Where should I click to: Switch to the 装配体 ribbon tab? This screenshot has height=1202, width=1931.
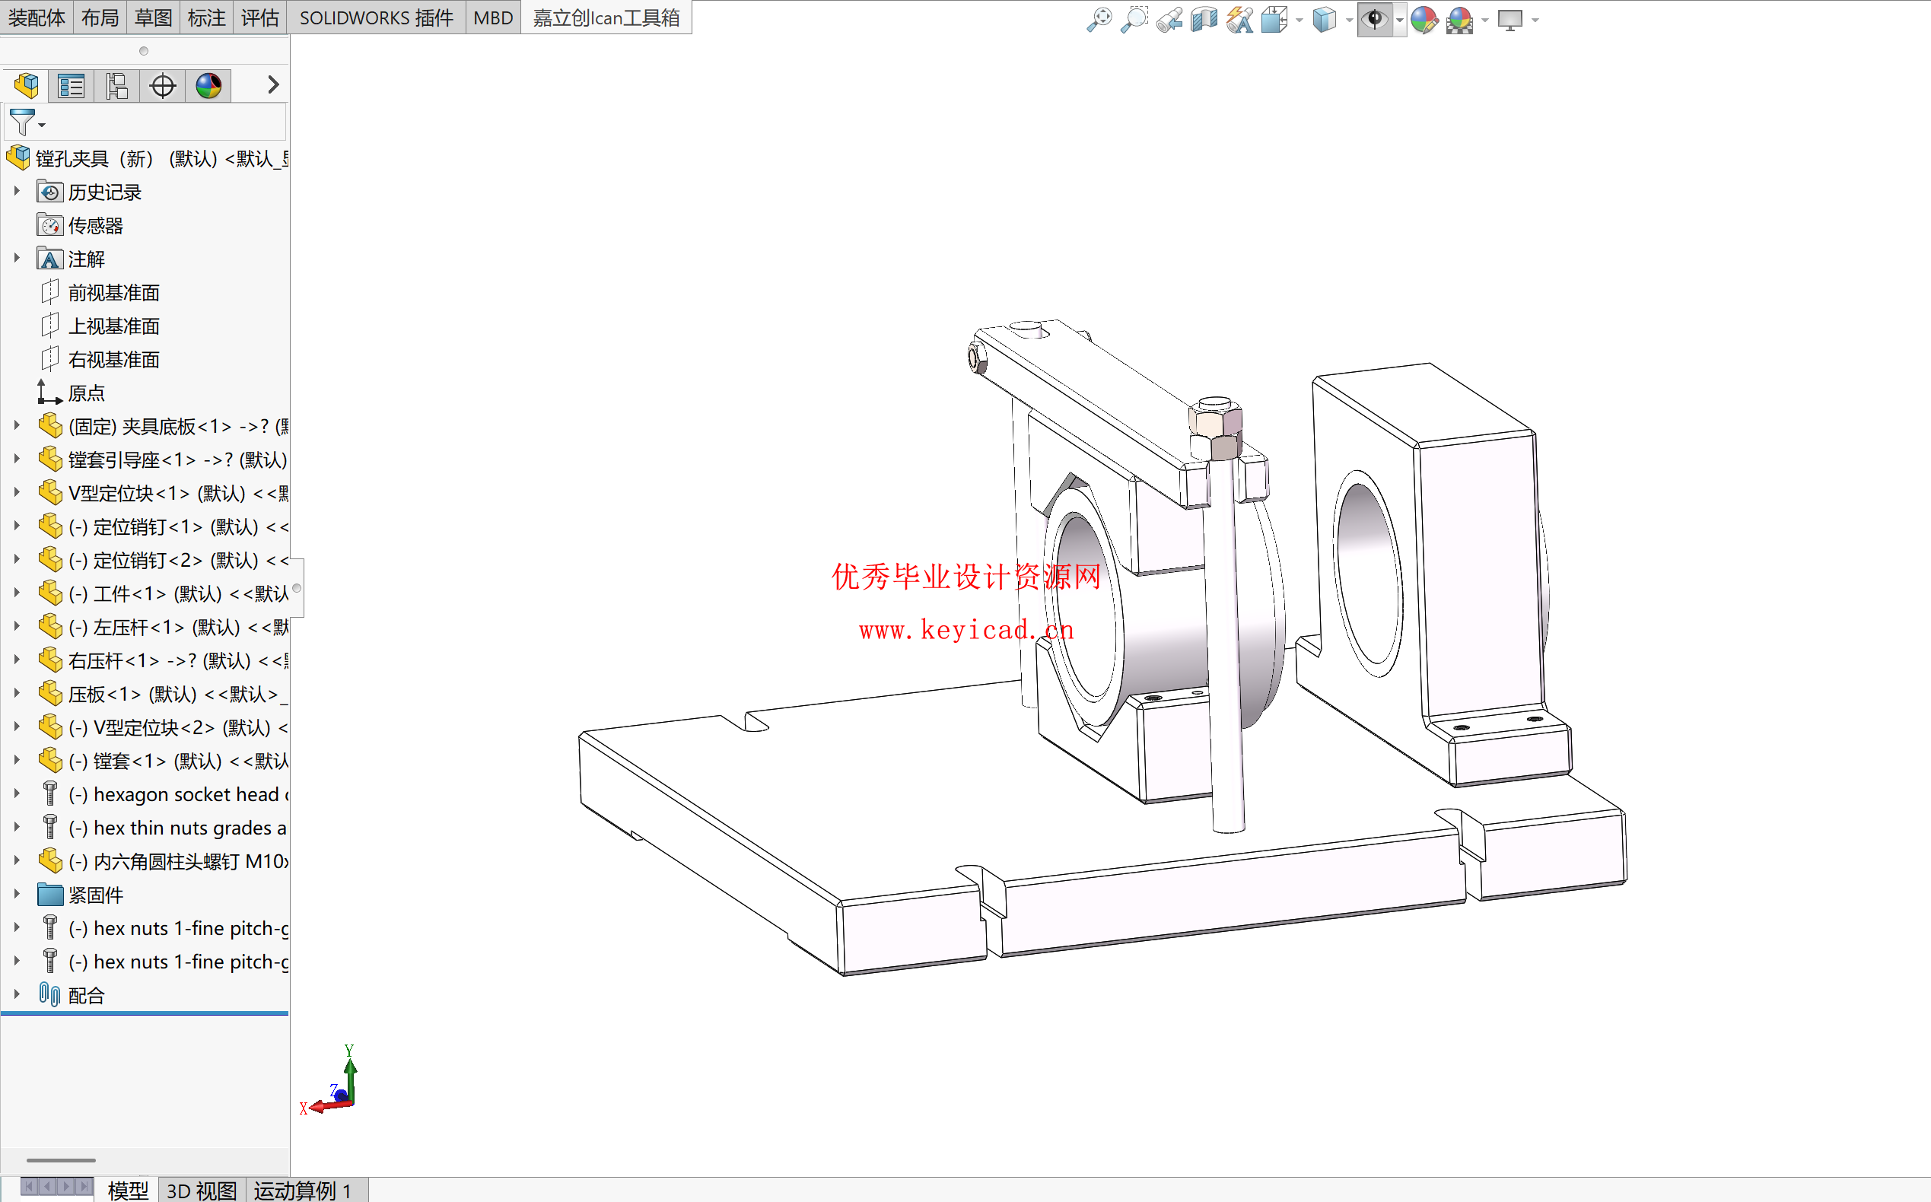37,17
